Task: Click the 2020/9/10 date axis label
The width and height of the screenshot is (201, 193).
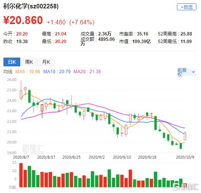Action: pyautogui.click(x=122, y=157)
